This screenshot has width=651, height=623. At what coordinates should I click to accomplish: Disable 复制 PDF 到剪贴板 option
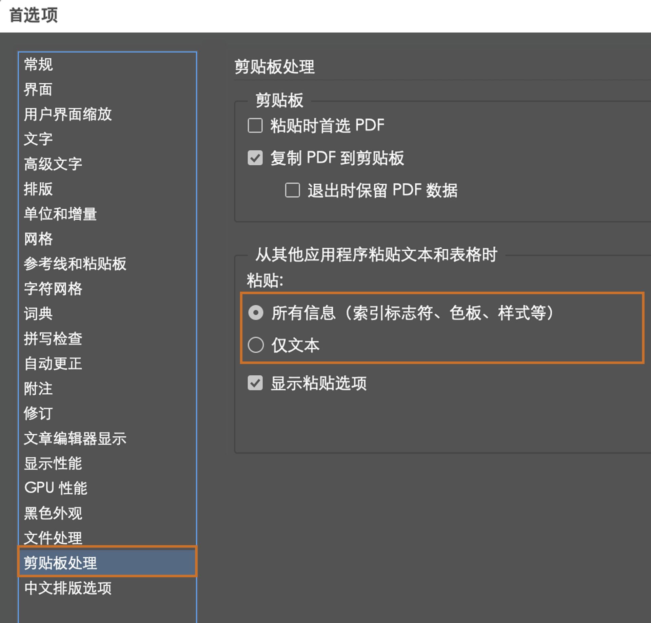tap(255, 158)
